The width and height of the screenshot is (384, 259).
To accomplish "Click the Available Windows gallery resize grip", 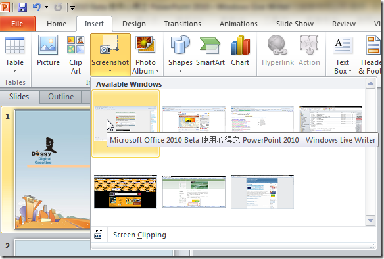I will 373,247.
